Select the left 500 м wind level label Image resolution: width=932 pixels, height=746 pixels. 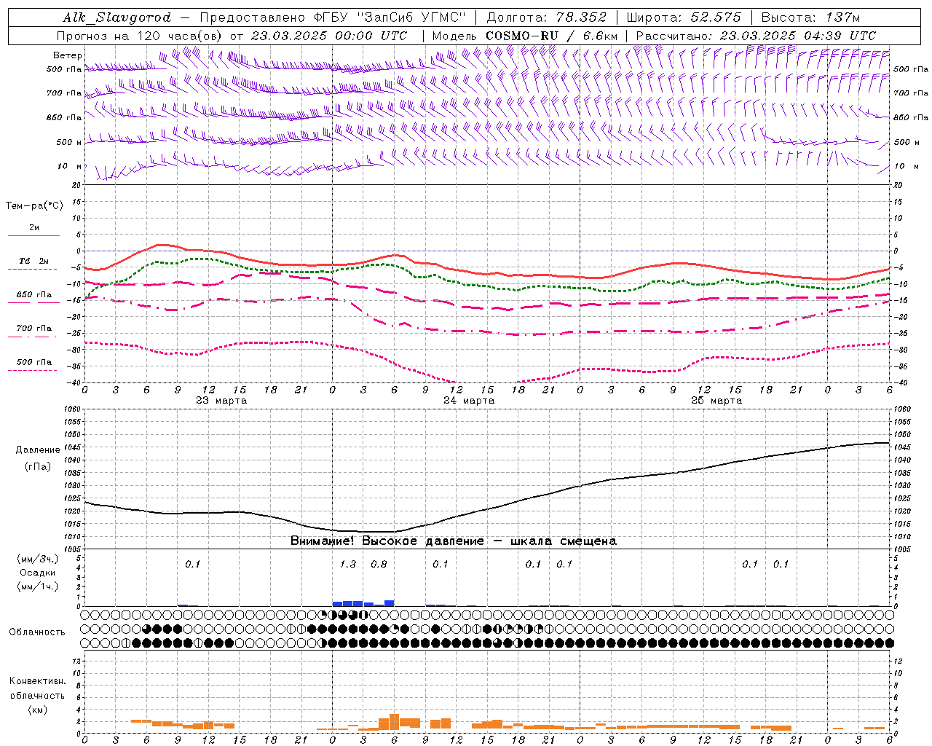[x=69, y=142]
